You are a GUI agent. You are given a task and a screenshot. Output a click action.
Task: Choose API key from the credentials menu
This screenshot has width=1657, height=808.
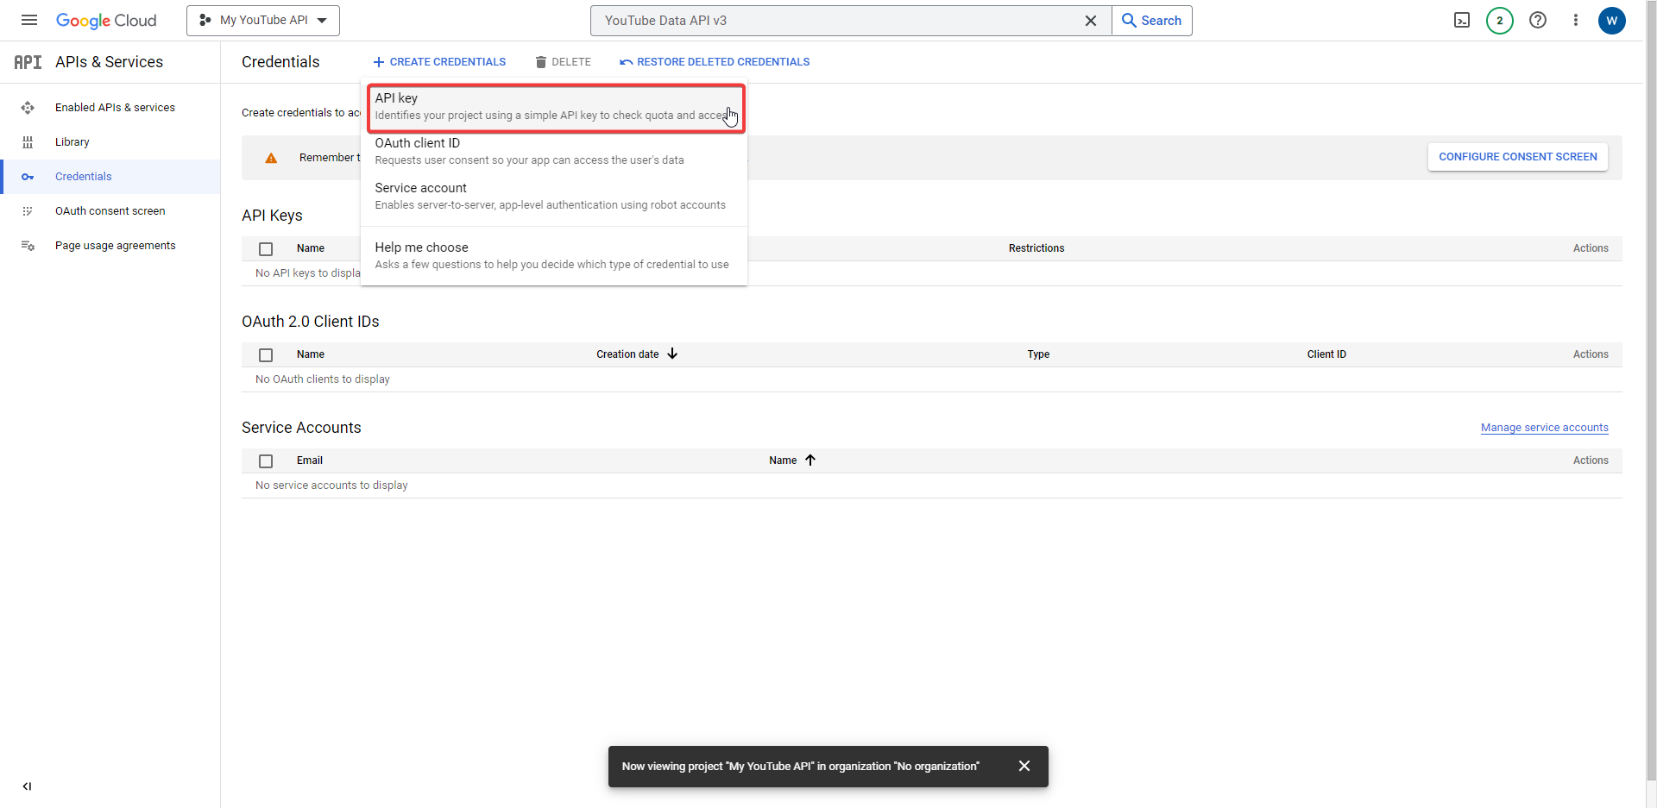click(x=552, y=105)
